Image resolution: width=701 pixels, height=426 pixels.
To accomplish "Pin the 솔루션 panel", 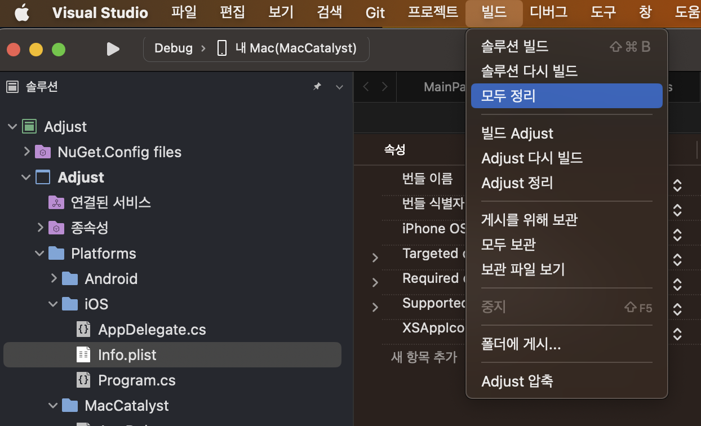I will coord(317,87).
